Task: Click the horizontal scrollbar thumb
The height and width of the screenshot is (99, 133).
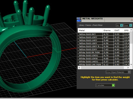Action: [102, 68]
